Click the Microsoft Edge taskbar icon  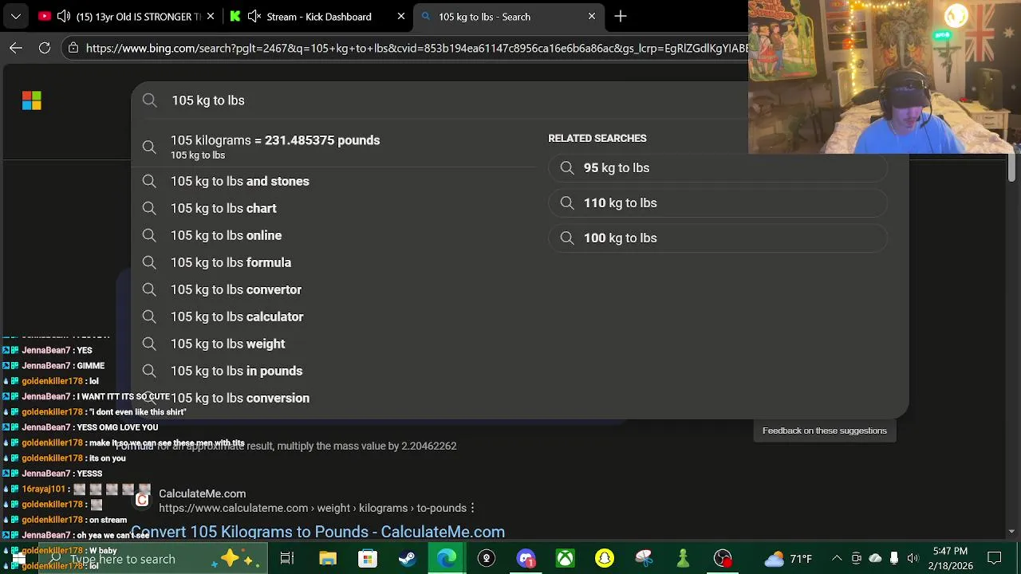[x=447, y=559]
